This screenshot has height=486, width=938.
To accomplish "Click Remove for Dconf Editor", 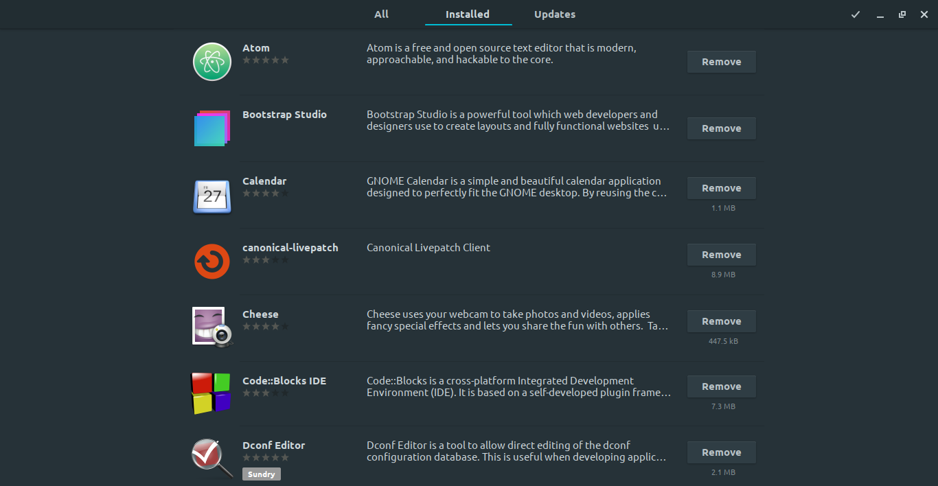I will coord(721,452).
